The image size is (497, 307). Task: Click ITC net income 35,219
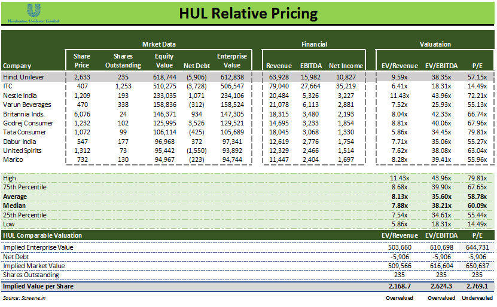click(346, 86)
